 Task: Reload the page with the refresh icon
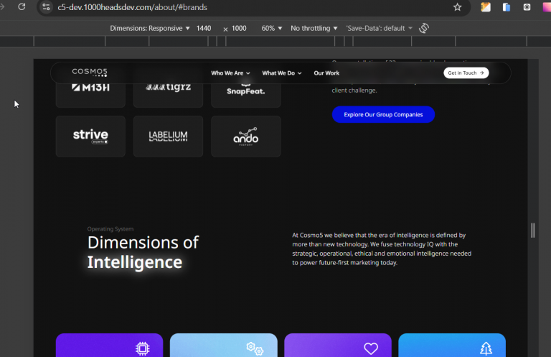[x=22, y=6]
